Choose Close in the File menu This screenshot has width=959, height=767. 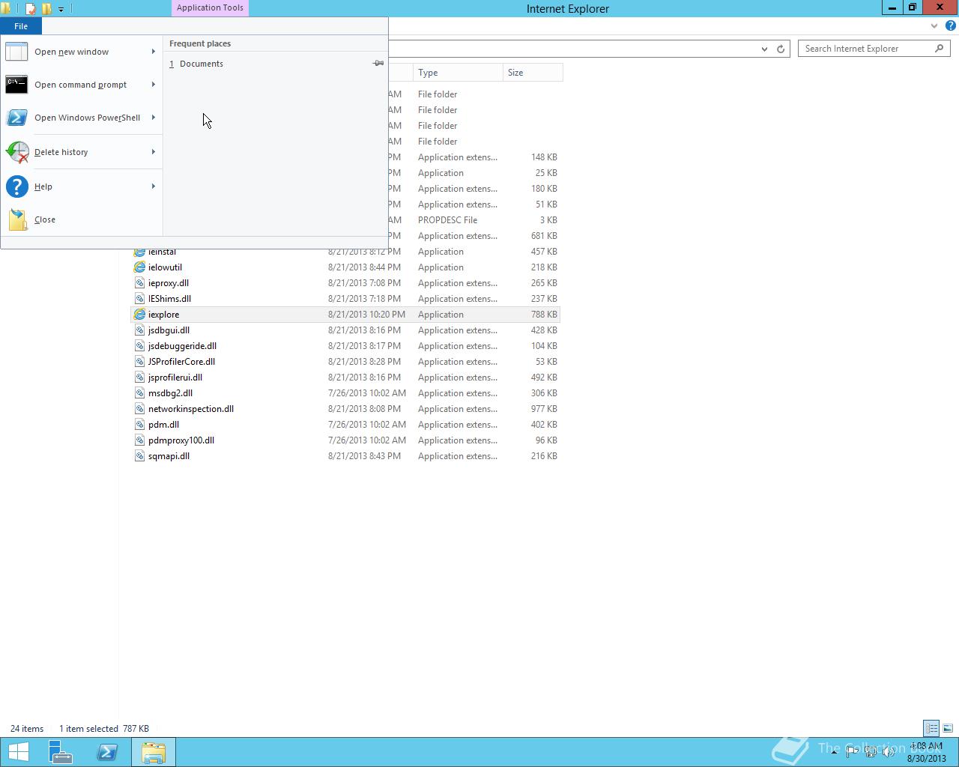coord(81,219)
